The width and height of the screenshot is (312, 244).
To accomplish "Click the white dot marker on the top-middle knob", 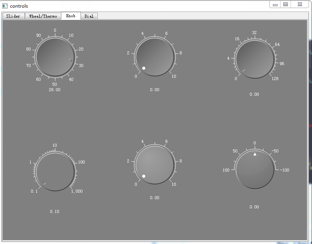I will click(144, 68).
